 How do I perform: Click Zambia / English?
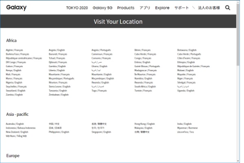(x=14, y=95)
